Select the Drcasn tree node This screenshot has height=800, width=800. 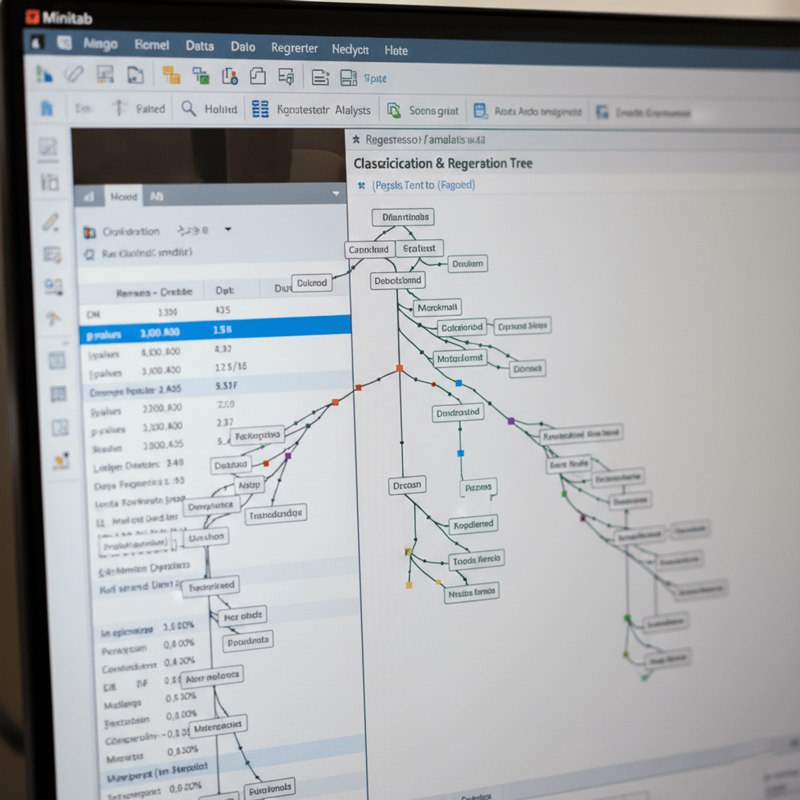point(407,485)
